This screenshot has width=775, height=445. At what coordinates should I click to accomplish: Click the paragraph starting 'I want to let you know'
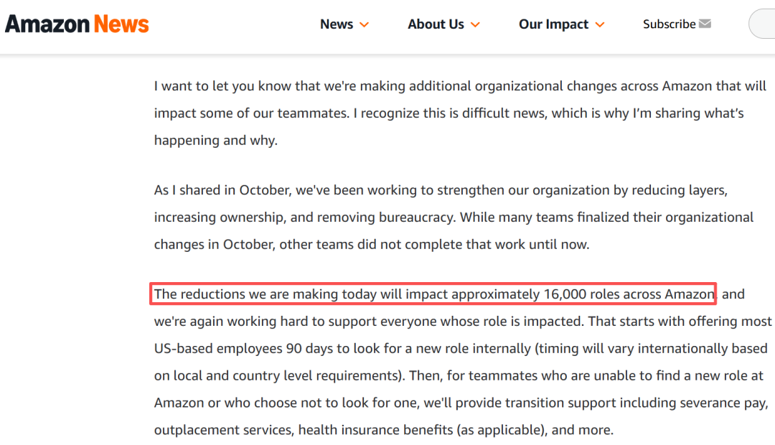pos(459,113)
